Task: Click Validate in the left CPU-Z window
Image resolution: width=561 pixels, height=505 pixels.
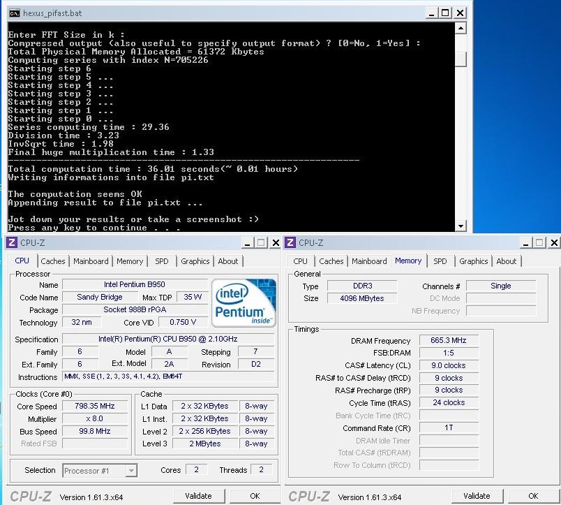Action: 199,496
